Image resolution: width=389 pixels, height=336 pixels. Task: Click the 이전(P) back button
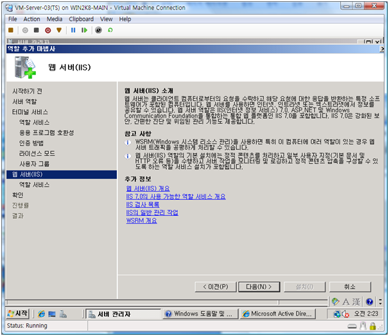pyautogui.click(x=216, y=287)
